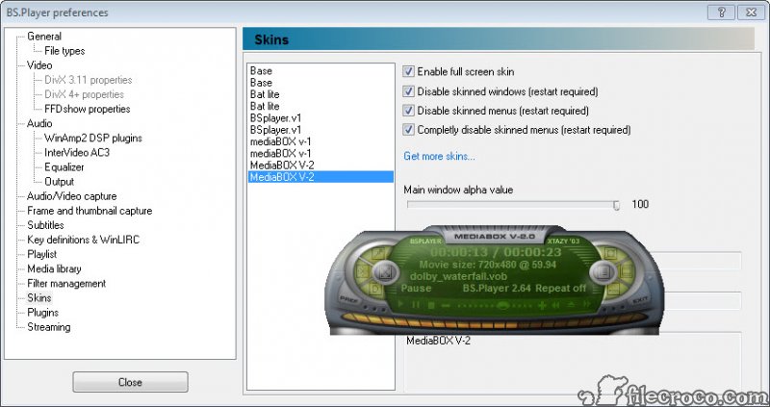770x407 pixels.
Task: Select the highlighted MediaBOX V-2 skin
Action: click(321, 177)
